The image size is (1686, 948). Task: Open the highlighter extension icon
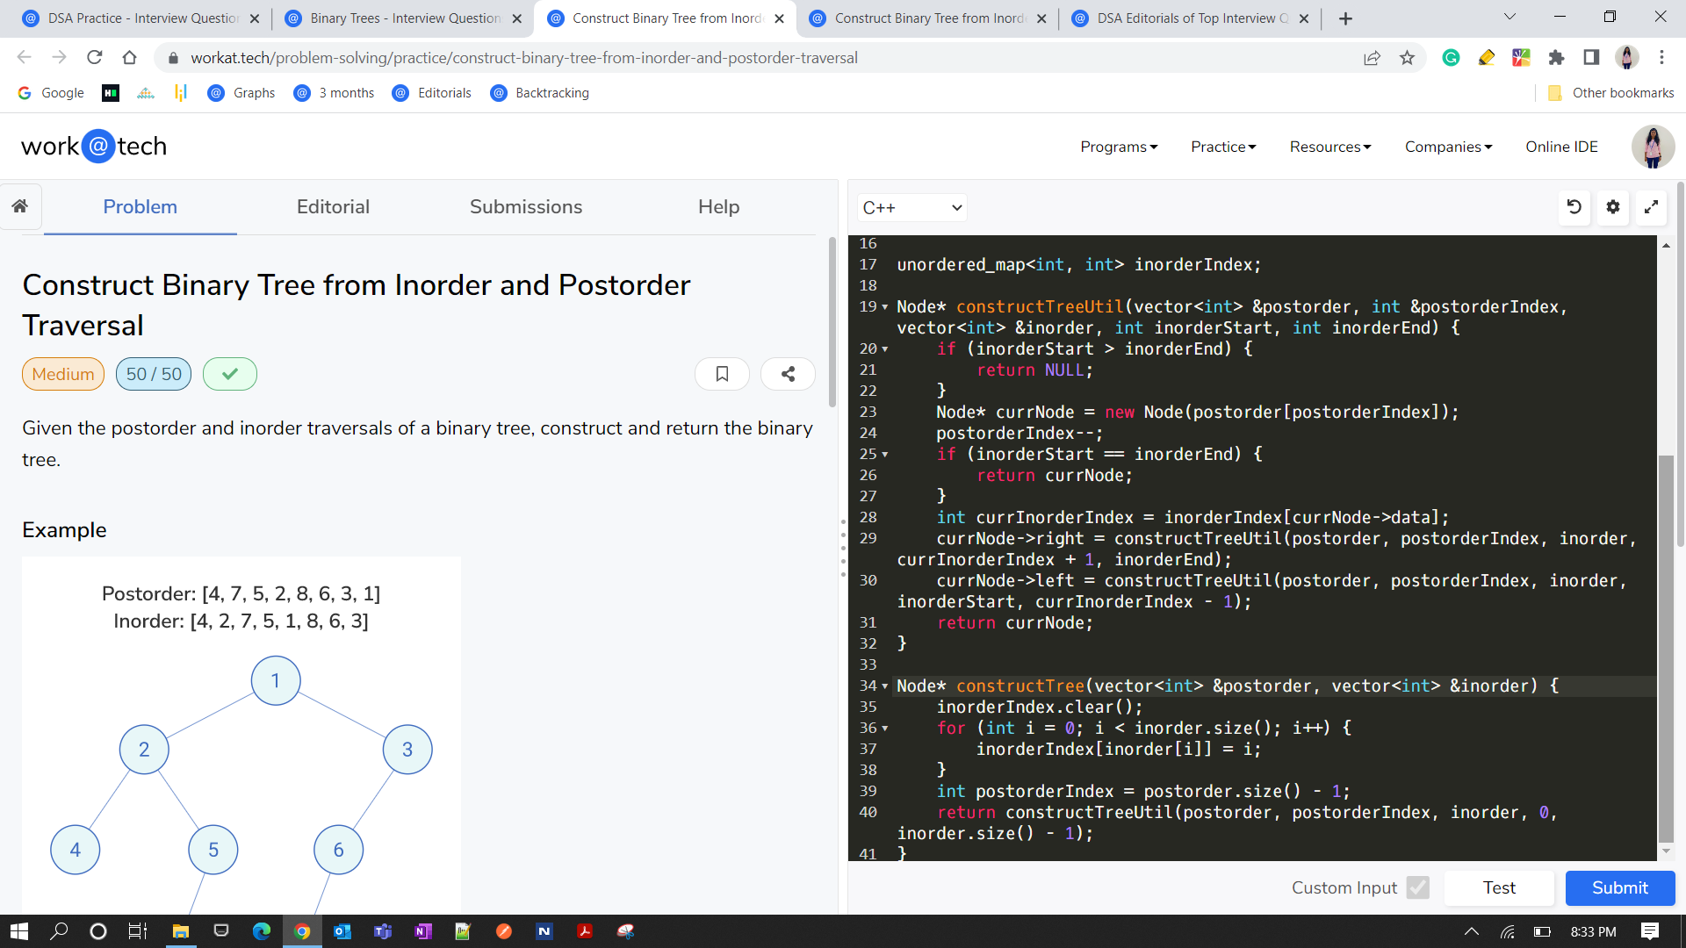[x=1486, y=58]
